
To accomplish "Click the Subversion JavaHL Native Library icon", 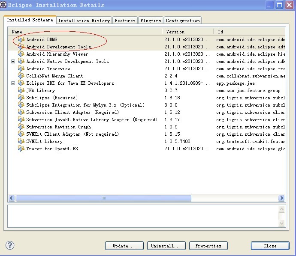I will pos(21,119).
